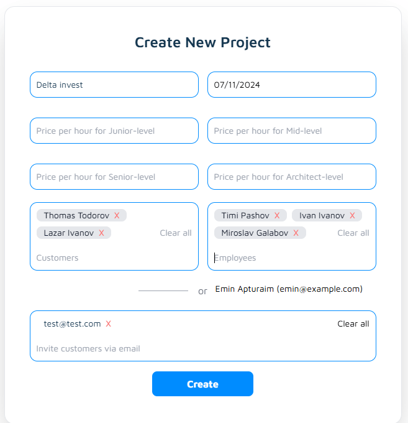
Task: Remove Miroslav Galabov from employees
Action: pos(296,233)
